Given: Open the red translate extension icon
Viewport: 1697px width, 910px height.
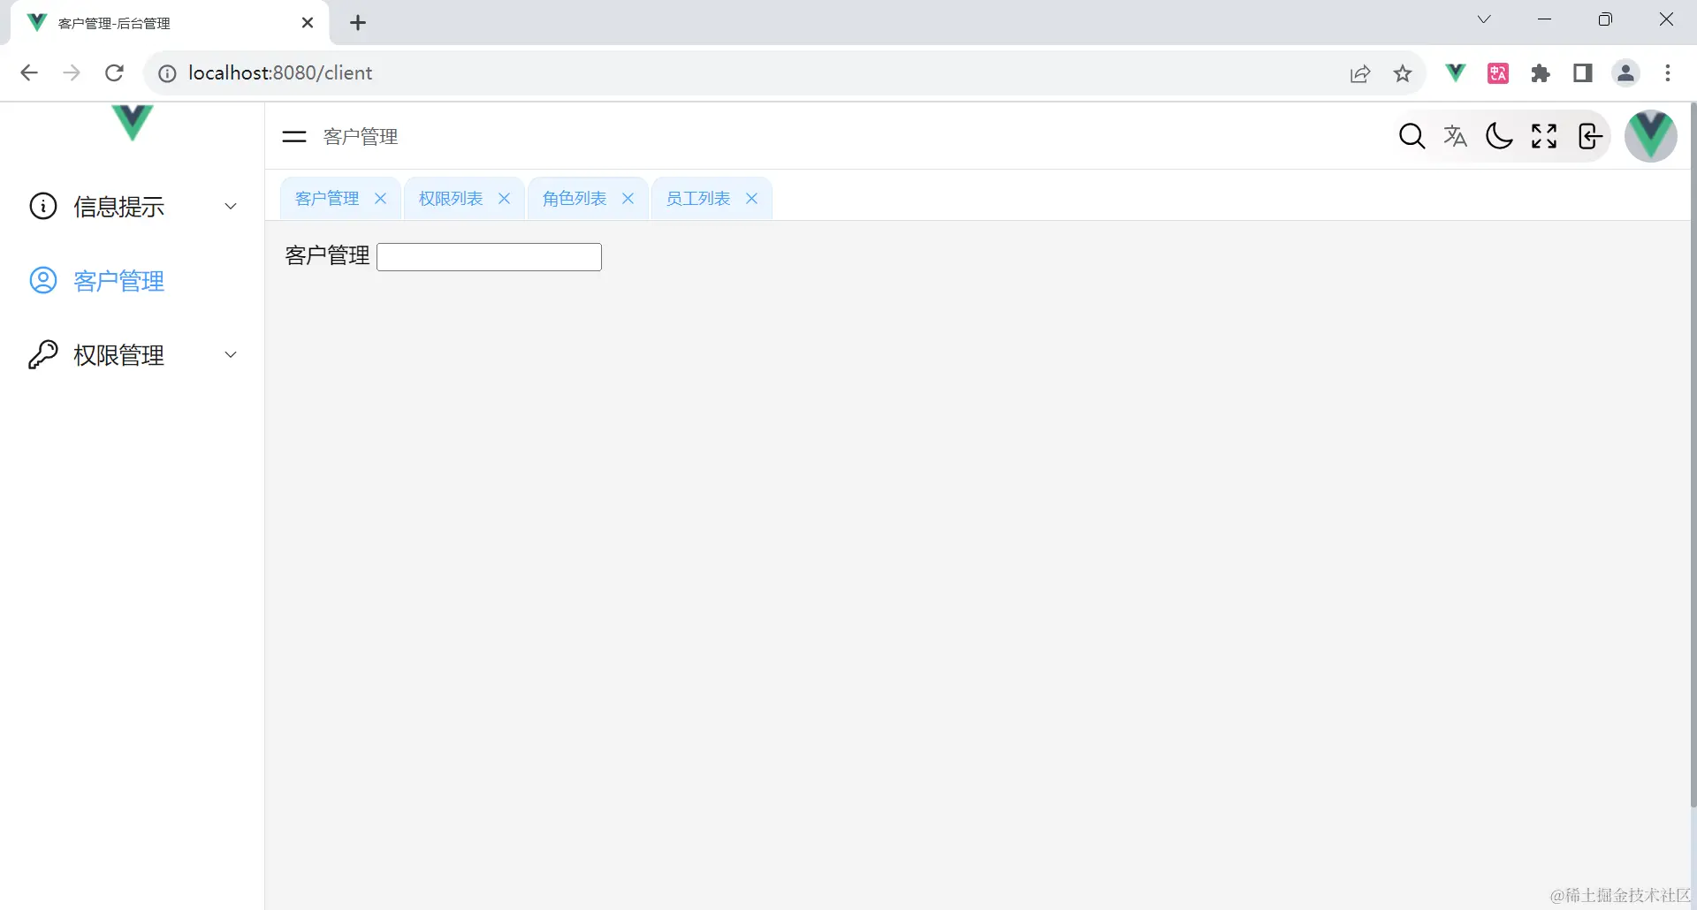Looking at the screenshot, I should 1498,73.
